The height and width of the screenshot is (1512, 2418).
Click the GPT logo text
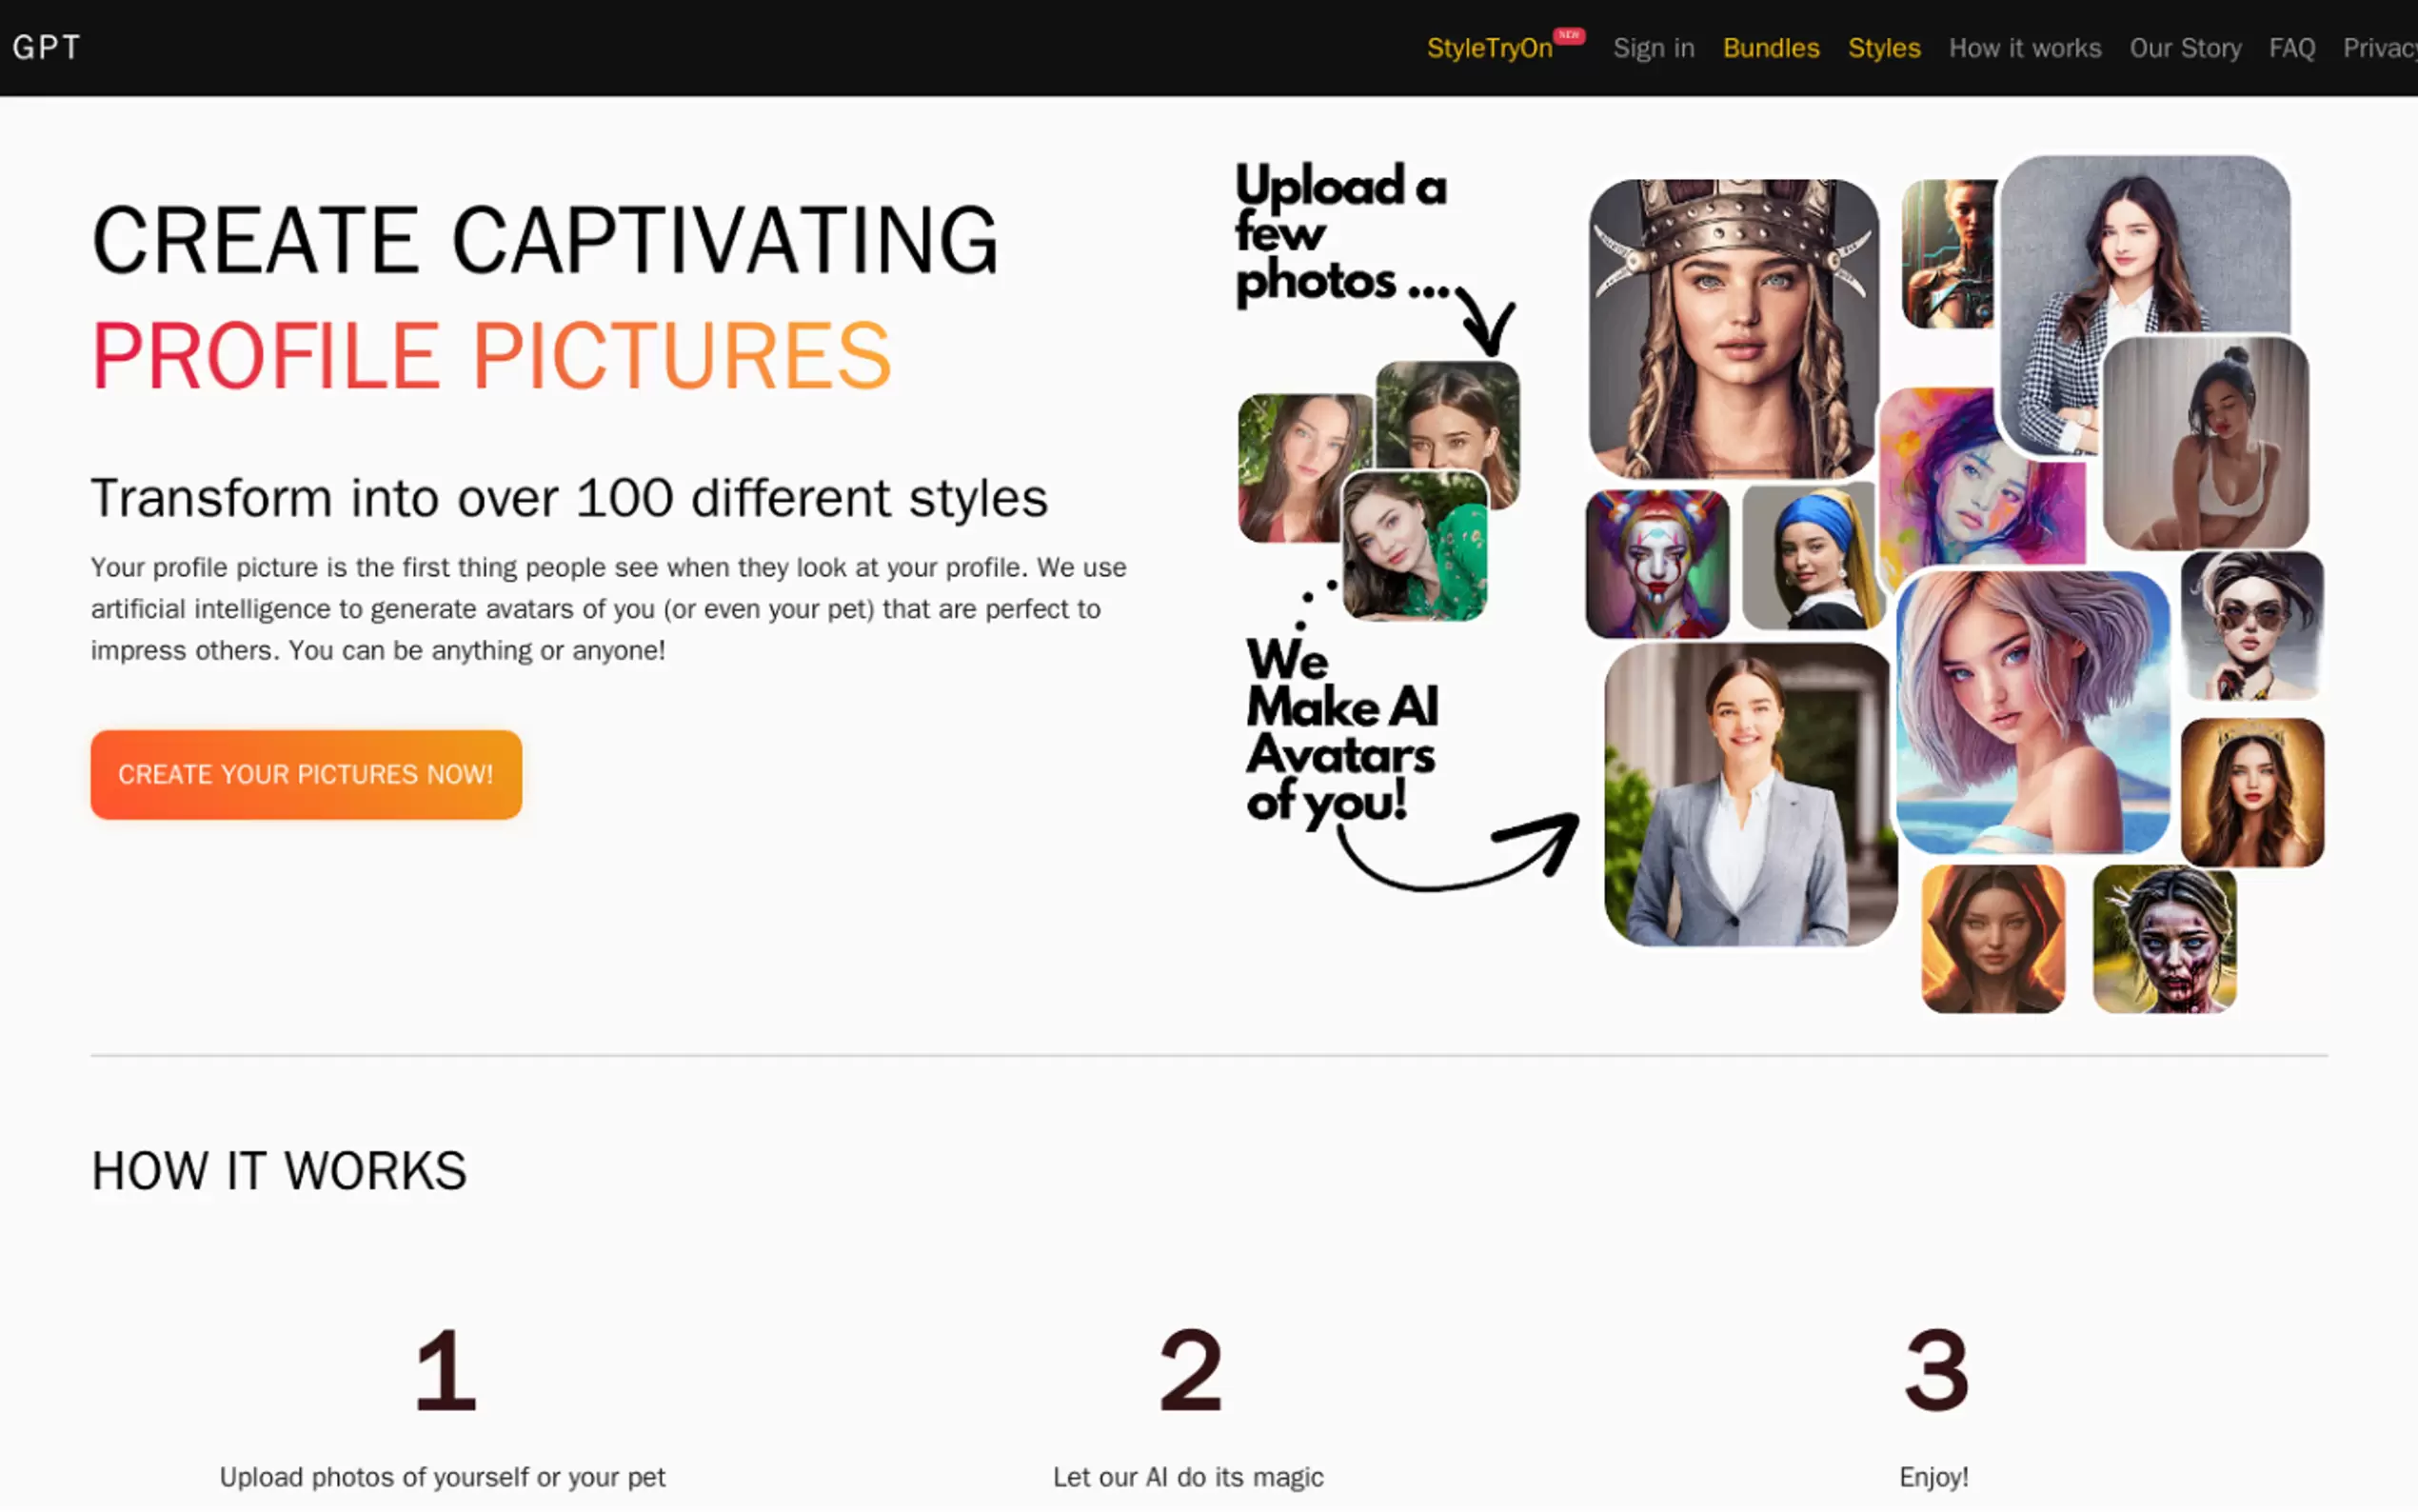click(x=46, y=47)
